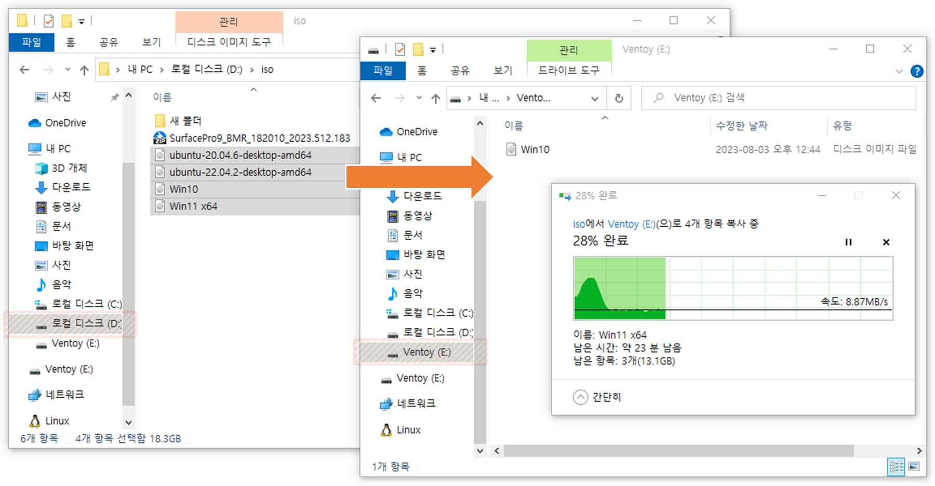Open the 드라이브 도구 tab
The height and width of the screenshot is (486, 935).
click(569, 71)
